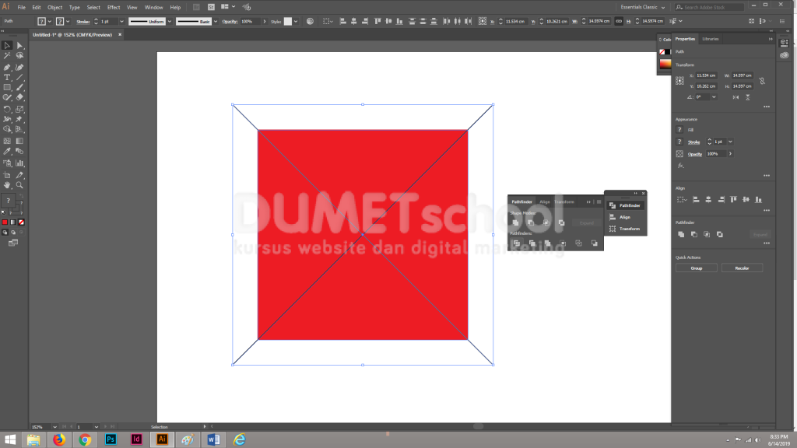This screenshot has height=448, width=797.
Task: Open the Window menu
Action: (x=153, y=7)
